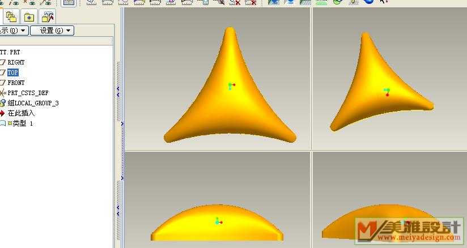467x248 pixels.
Task: Select 组LOCAL_GROUP_3 in model tree
Action: point(33,103)
